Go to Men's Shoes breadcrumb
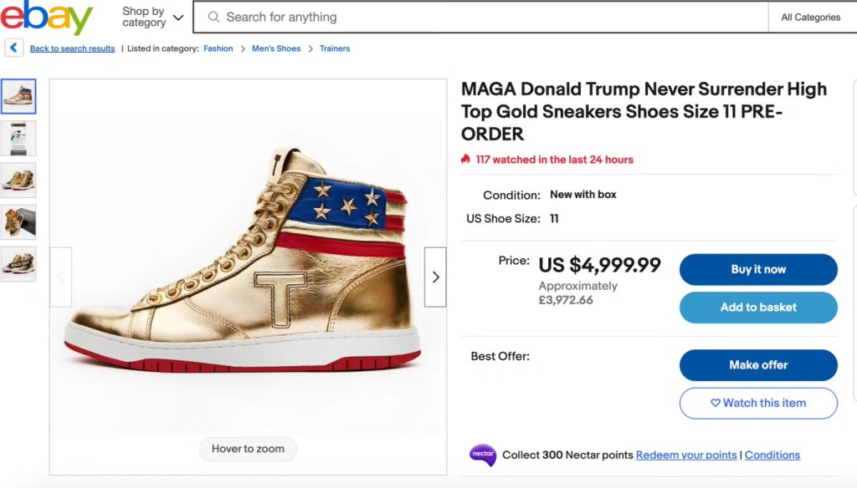Viewport: 857px width, 488px height. pyautogui.click(x=276, y=48)
